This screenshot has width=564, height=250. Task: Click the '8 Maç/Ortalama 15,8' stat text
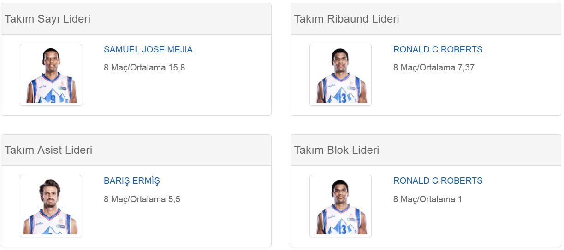[144, 68]
